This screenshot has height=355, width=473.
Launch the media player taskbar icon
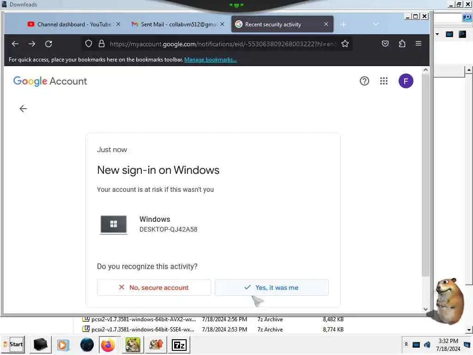pos(63,345)
